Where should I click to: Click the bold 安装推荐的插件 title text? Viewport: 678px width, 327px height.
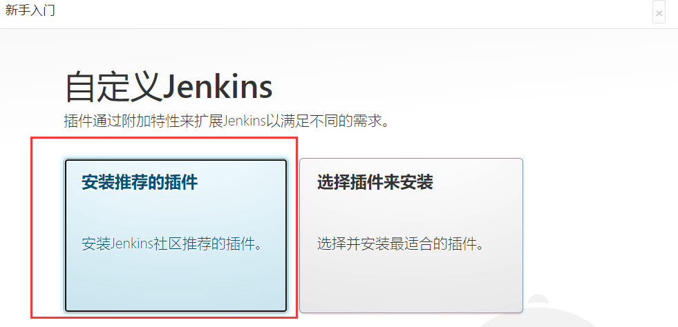[x=140, y=183]
